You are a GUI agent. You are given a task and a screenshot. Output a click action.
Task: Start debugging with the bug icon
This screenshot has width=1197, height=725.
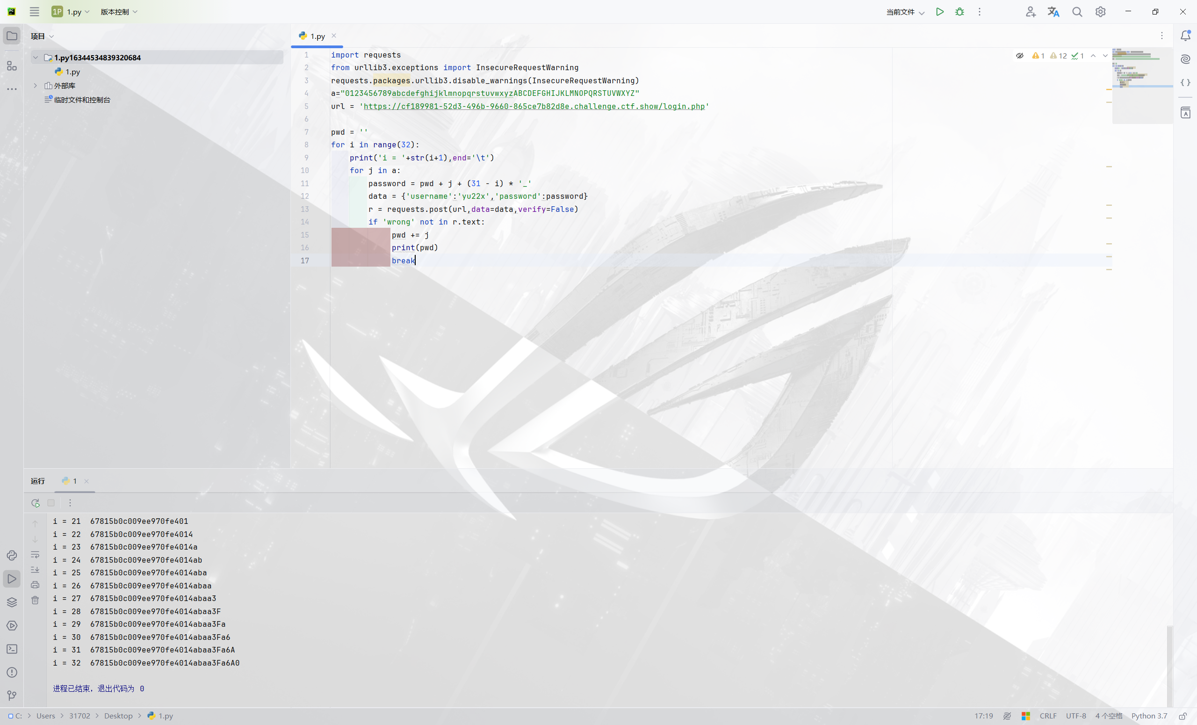pyautogui.click(x=959, y=12)
